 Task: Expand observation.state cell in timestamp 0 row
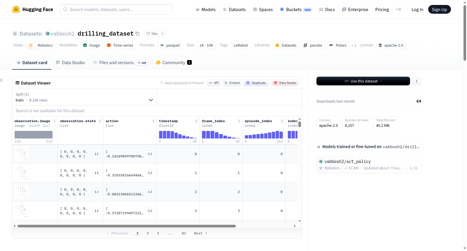click(x=97, y=154)
